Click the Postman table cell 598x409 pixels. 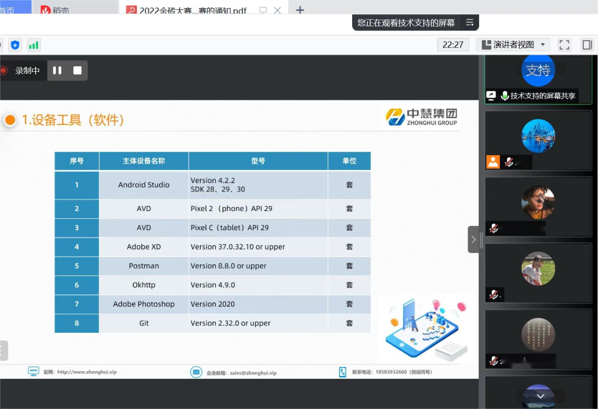[x=144, y=266]
